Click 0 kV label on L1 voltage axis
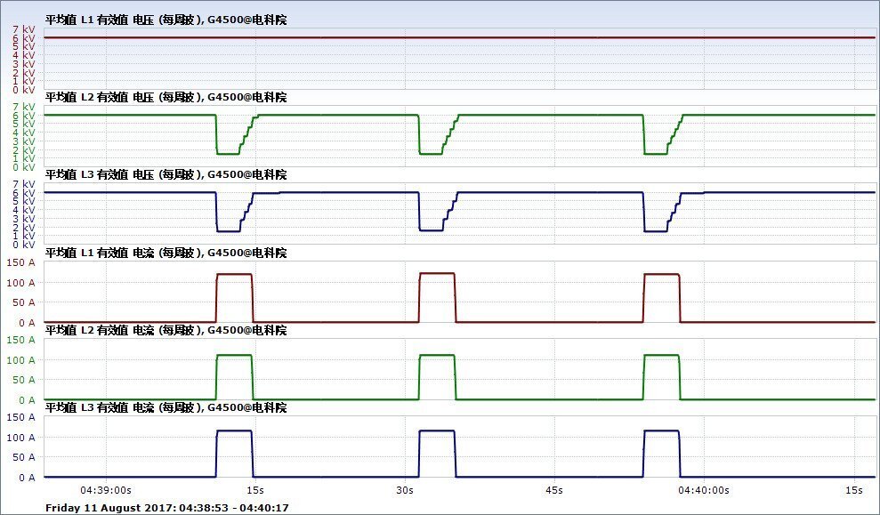This screenshot has height=515, width=880. point(24,90)
